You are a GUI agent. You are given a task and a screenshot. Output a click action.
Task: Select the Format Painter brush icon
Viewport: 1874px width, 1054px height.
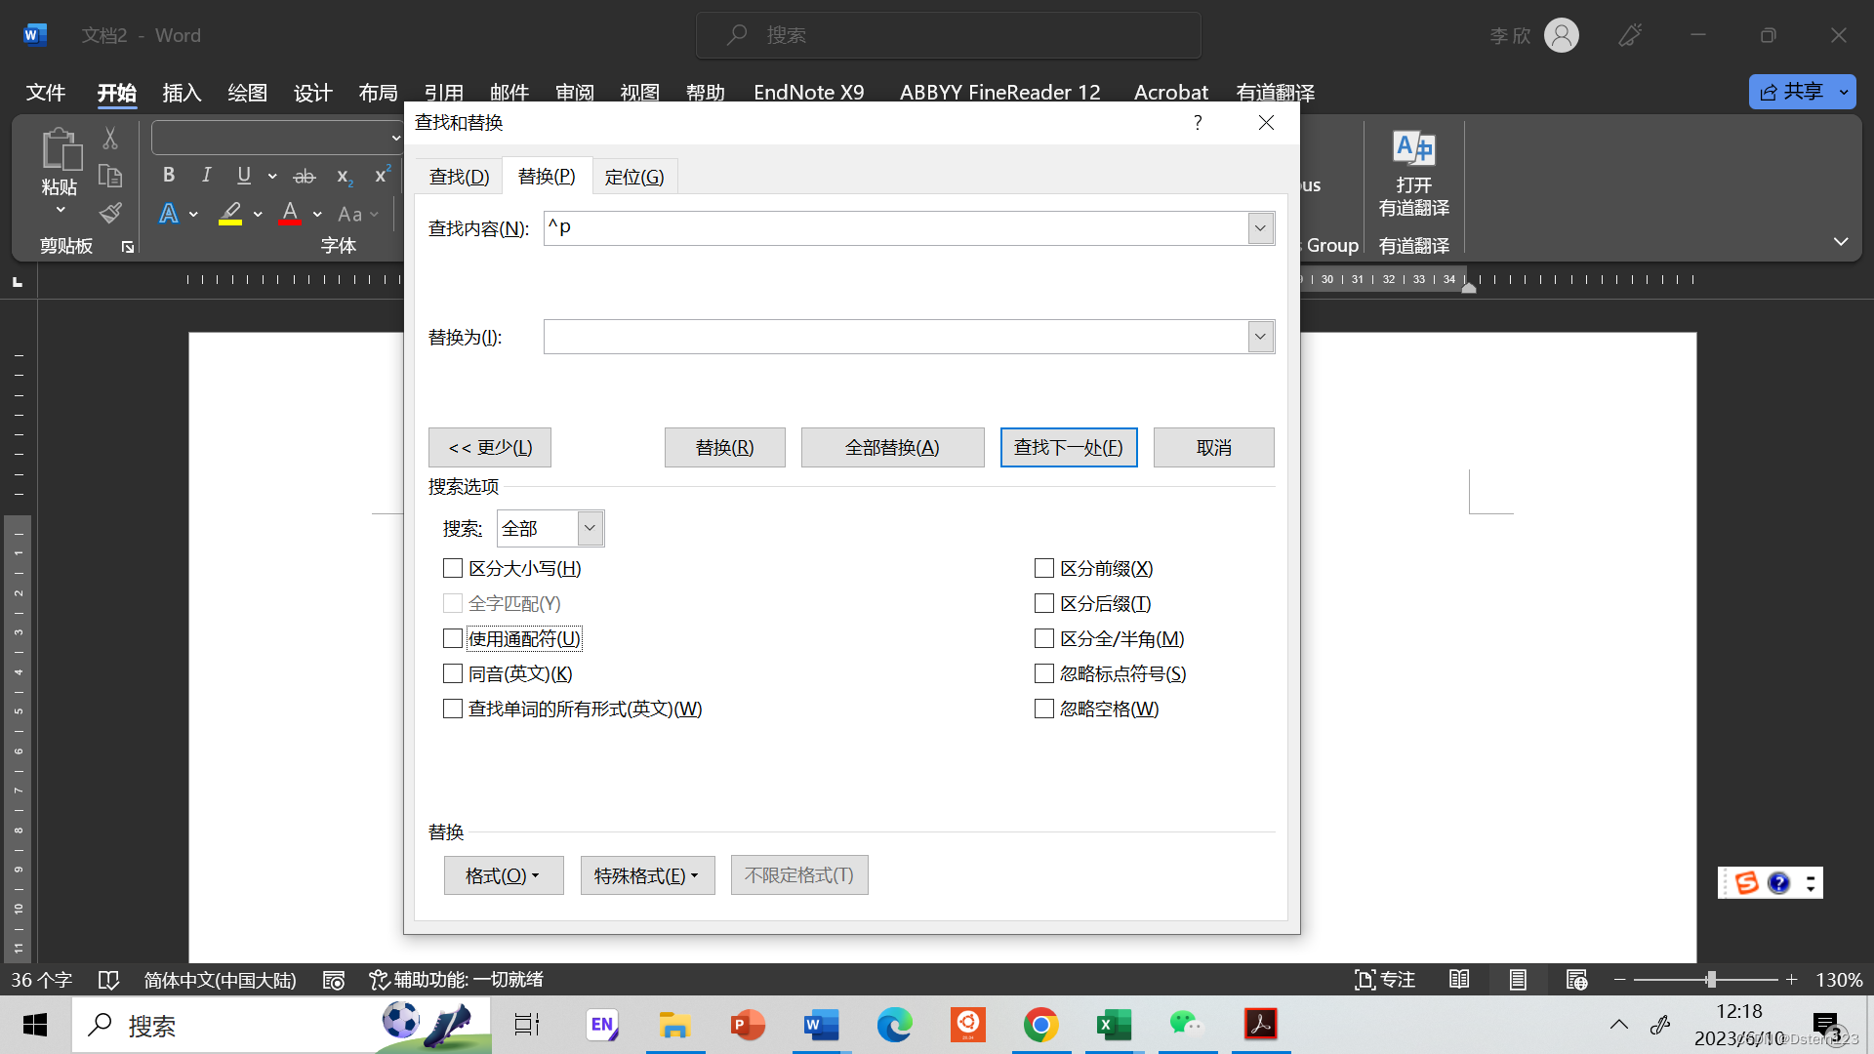coord(110,213)
